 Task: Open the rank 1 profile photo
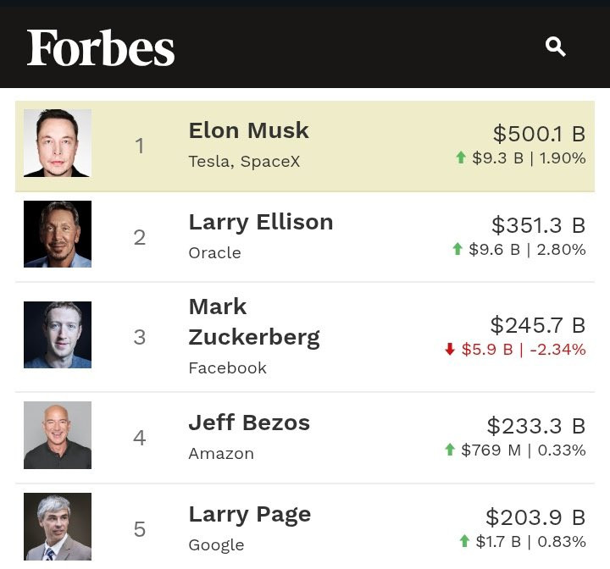click(x=58, y=143)
